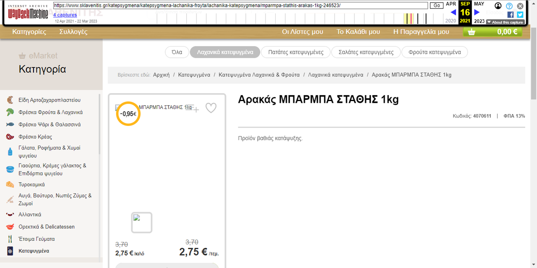Screen dimensions: 537x268
Task: Open Γιαούρτια, Κρέμες γάλακτος category
Action: coord(52,169)
